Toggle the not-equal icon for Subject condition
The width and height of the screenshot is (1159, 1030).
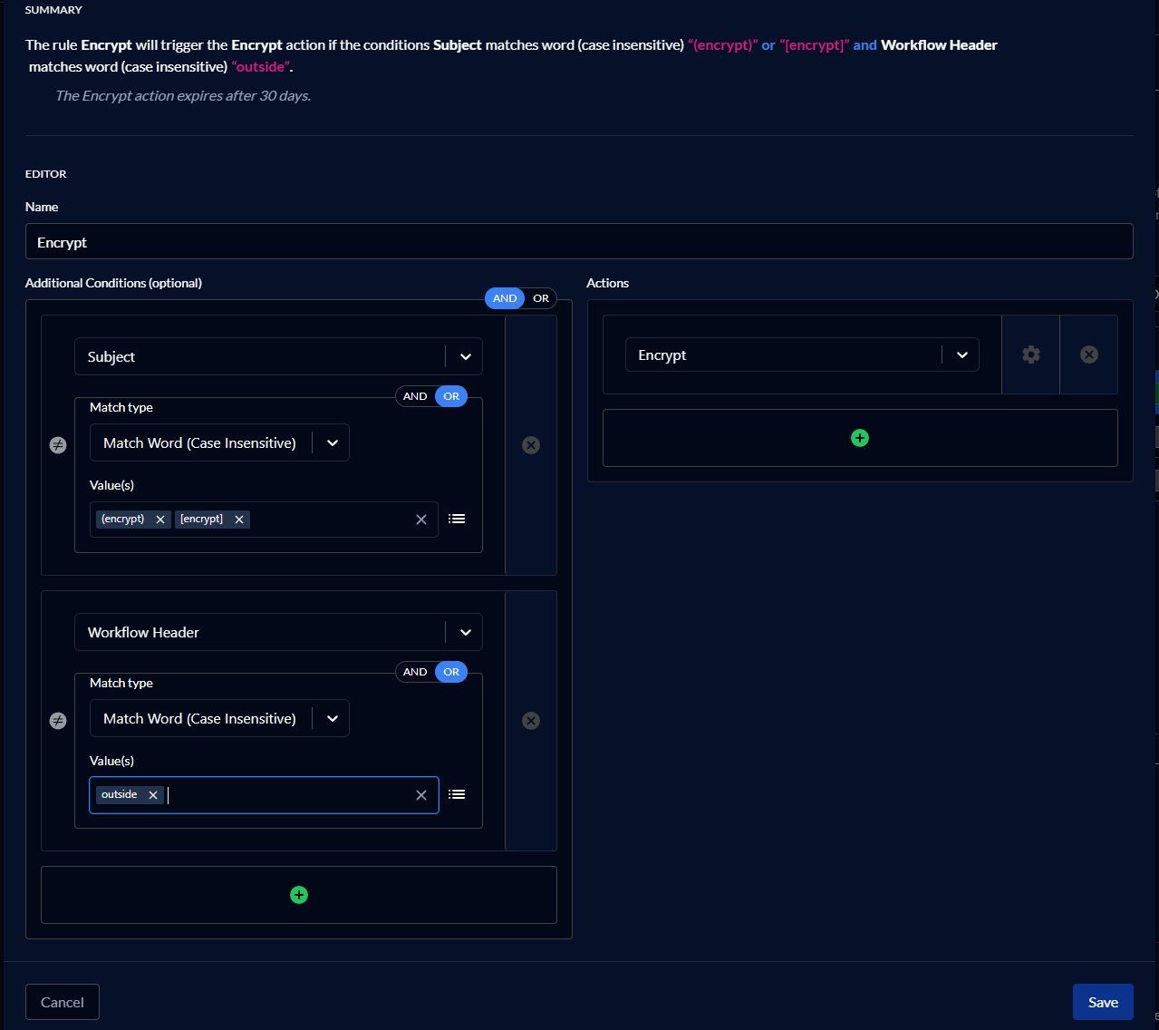point(57,445)
